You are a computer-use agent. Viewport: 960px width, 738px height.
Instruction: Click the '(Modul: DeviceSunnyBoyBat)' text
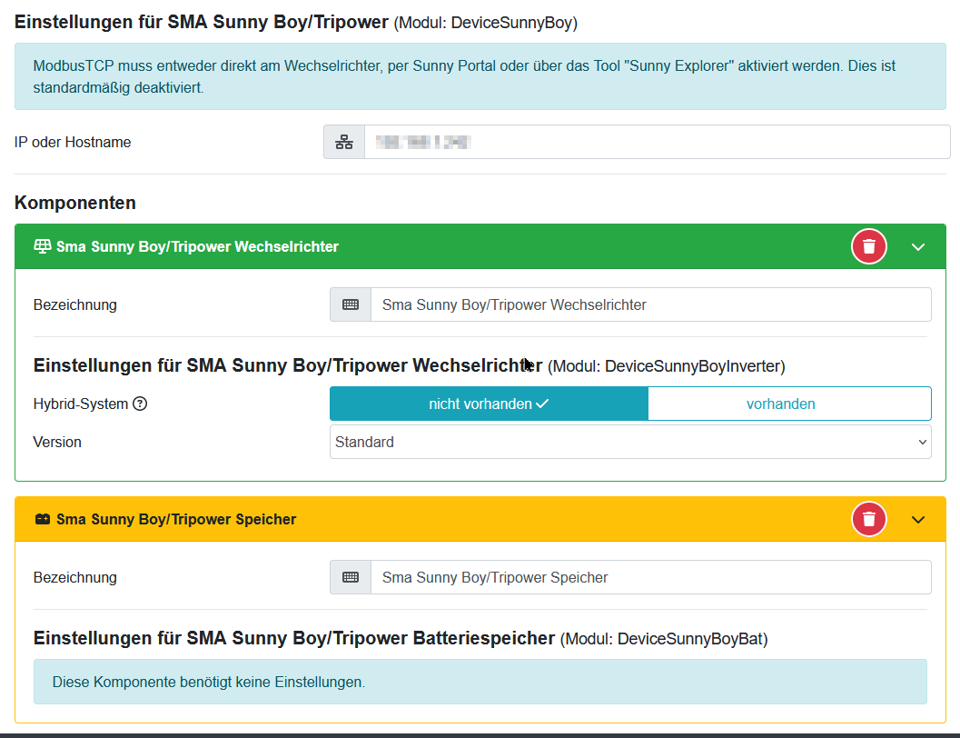[664, 639]
